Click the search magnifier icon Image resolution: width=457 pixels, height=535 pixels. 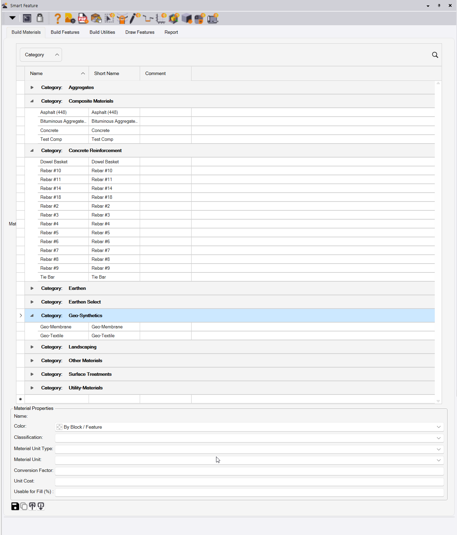pos(435,55)
